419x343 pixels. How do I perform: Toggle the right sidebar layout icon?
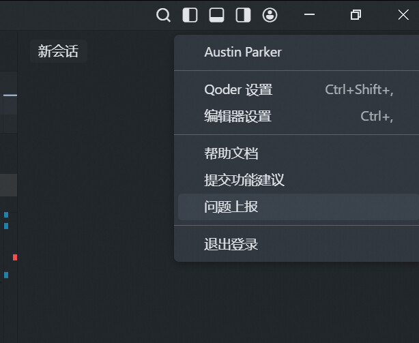point(243,15)
